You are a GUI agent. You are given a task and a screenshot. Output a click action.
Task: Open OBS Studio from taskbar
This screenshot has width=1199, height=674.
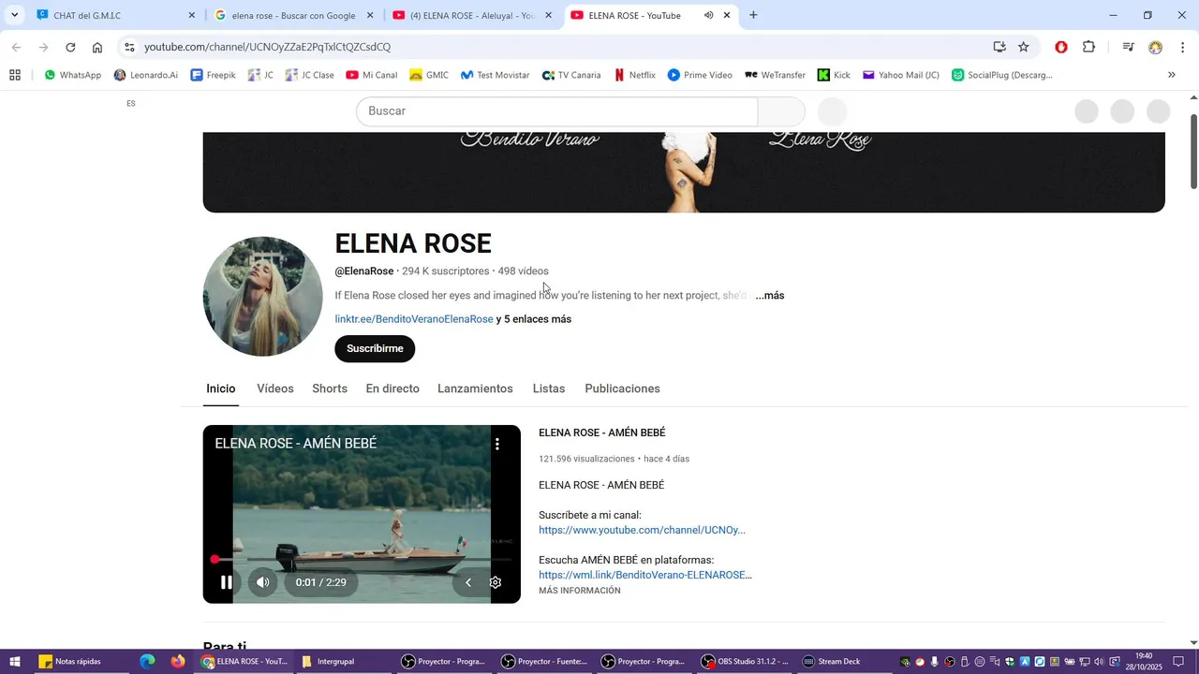pos(747,662)
